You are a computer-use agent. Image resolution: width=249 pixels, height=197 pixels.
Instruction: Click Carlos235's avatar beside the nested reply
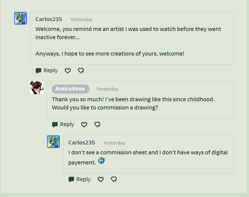53,142
